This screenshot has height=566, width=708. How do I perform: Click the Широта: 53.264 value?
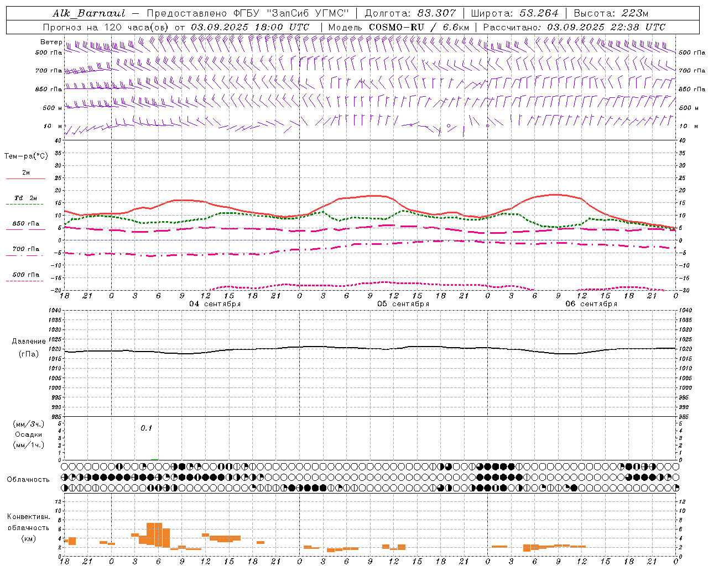[x=514, y=13]
